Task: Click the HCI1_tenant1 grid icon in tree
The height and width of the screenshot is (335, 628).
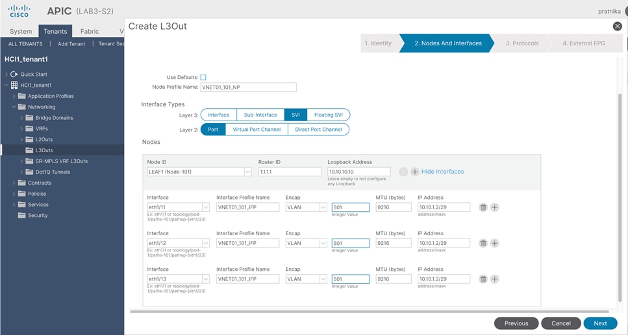Action: coord(14,85)
